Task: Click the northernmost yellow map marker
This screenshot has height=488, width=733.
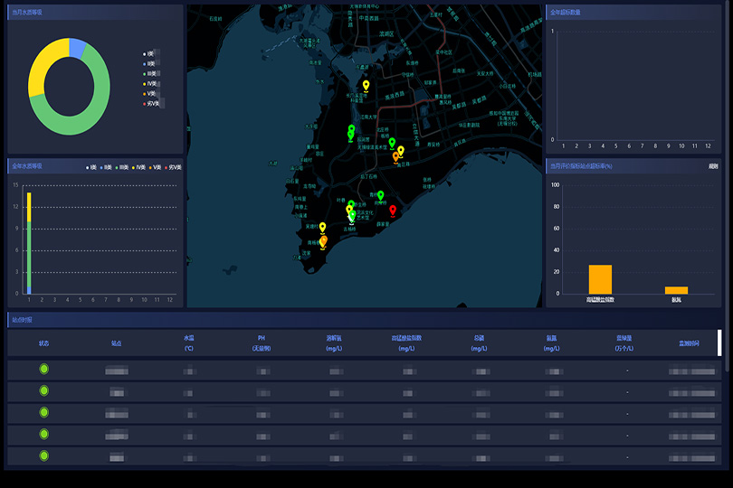Action: (366, 86)
